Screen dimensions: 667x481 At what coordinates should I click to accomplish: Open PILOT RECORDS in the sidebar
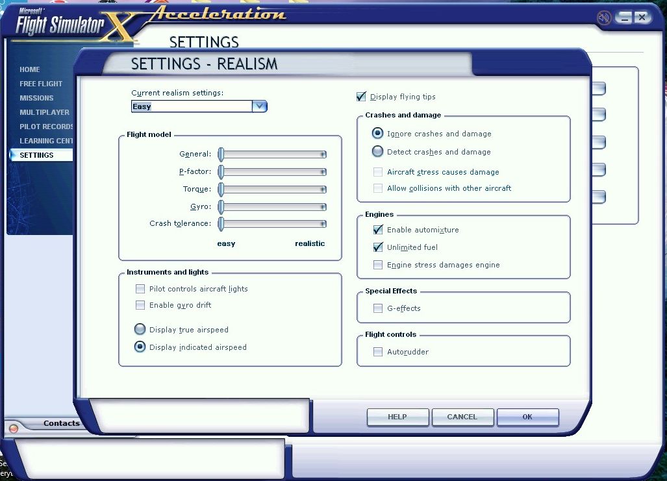coord(46,127)
